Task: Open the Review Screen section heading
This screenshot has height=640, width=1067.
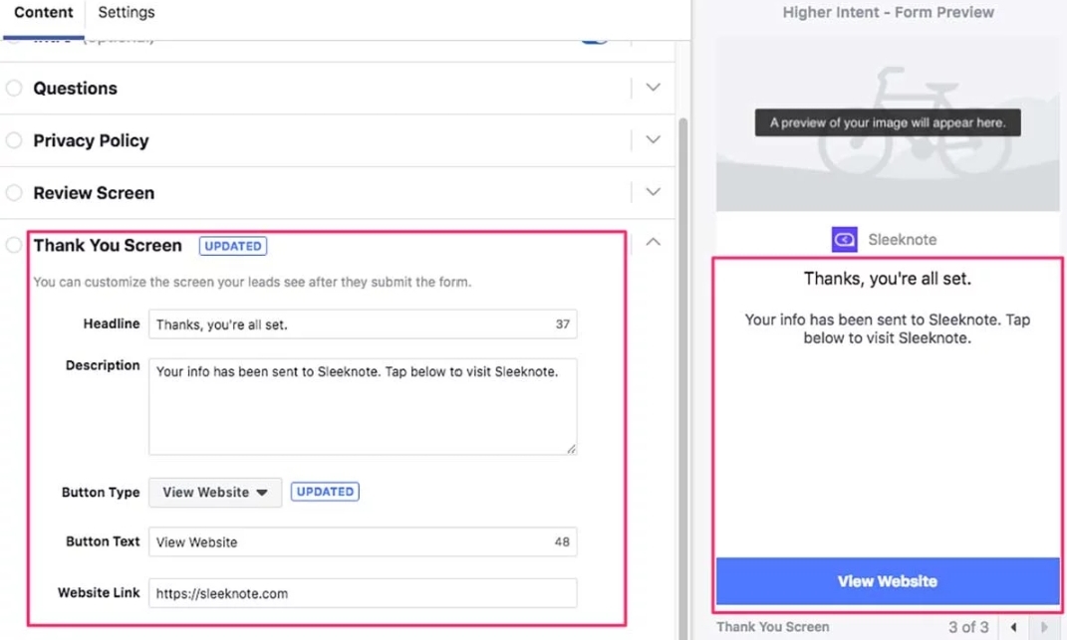Action: 94,193
